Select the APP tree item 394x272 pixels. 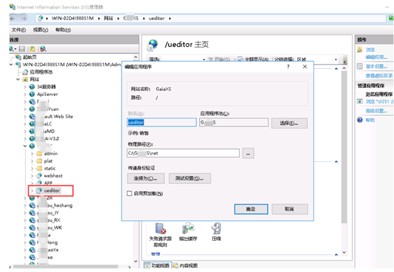click(x=48, y=183)
